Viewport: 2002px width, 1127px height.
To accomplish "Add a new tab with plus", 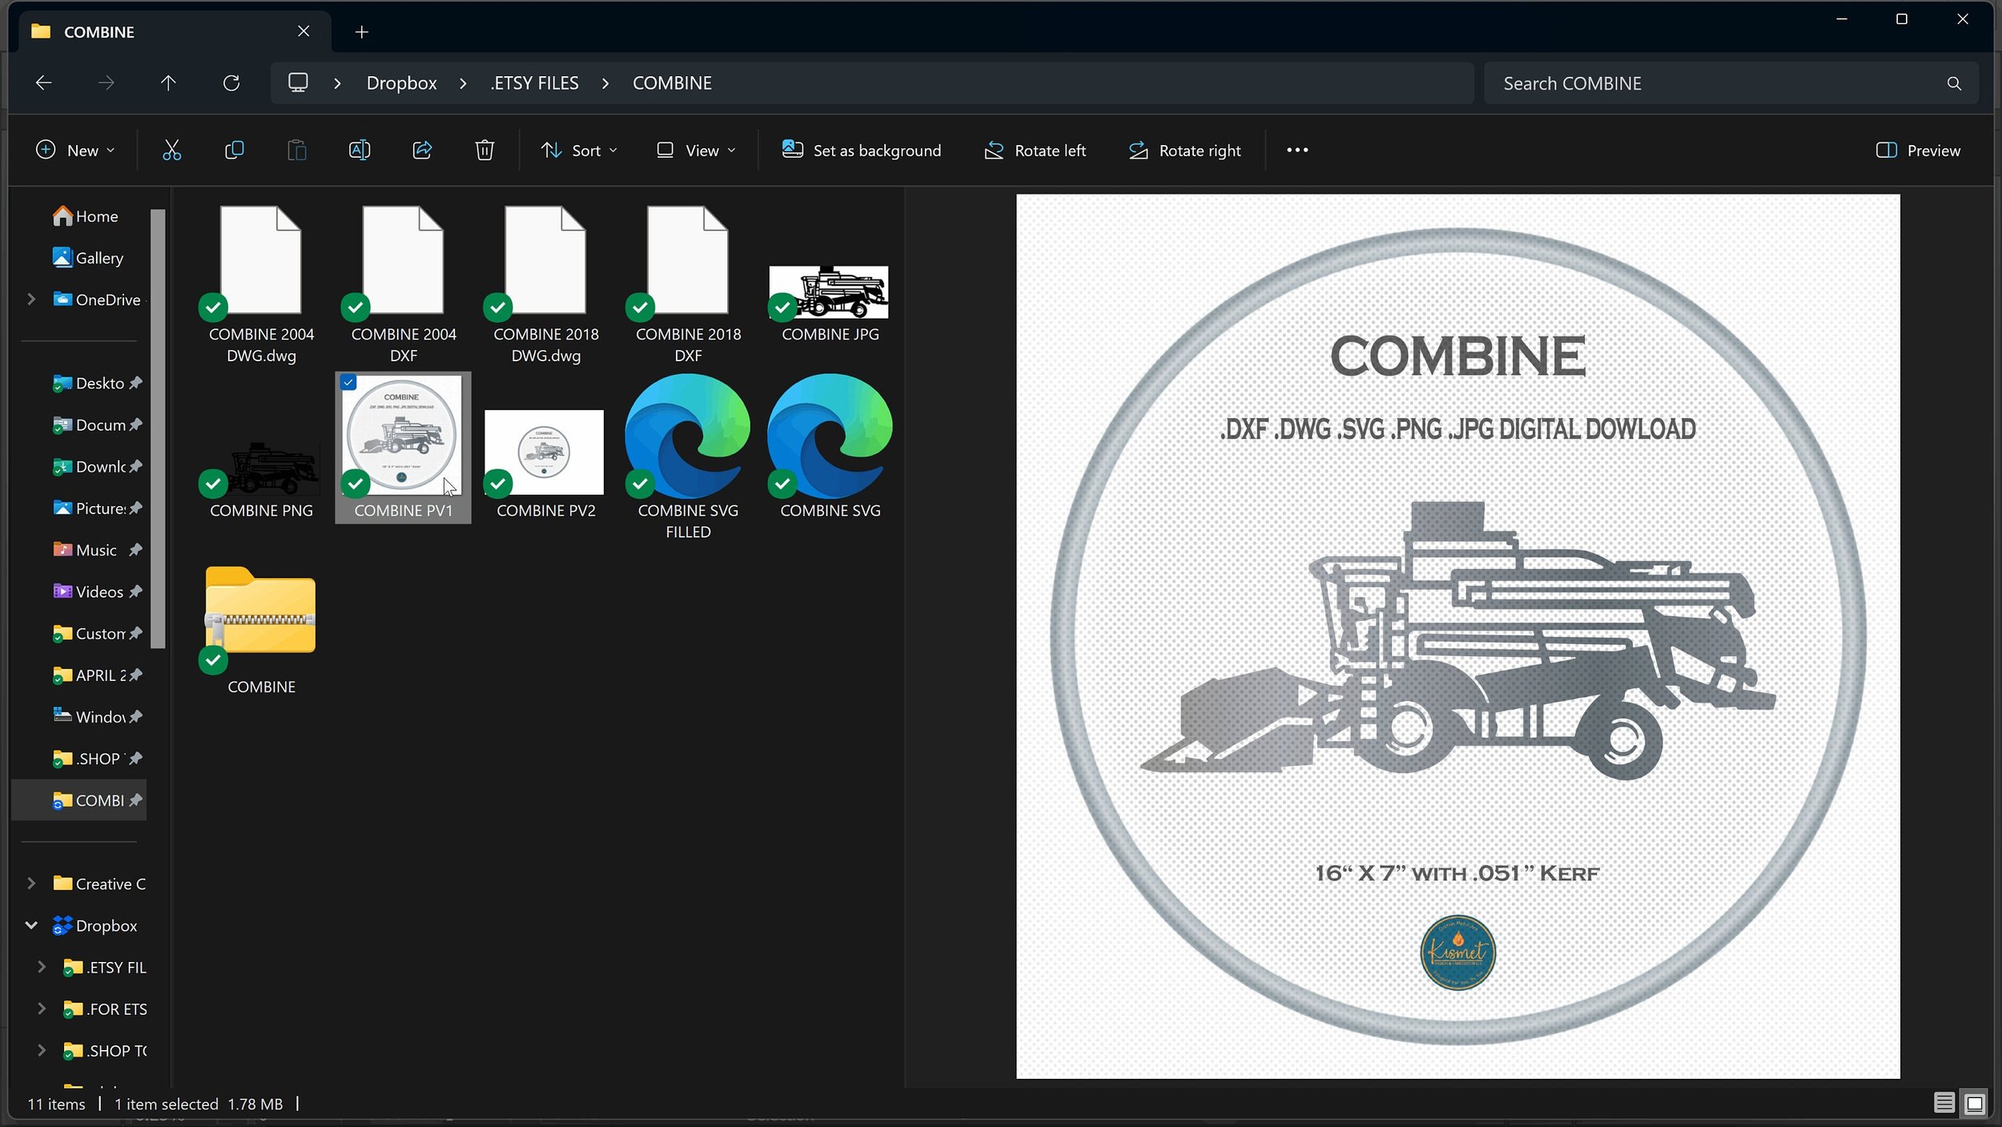I will (x=362, y=32).
